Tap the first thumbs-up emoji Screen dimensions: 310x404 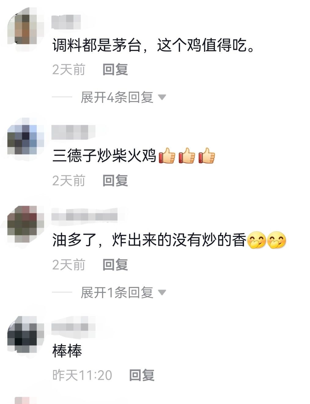pyautogui.click(x=167, y=156)
